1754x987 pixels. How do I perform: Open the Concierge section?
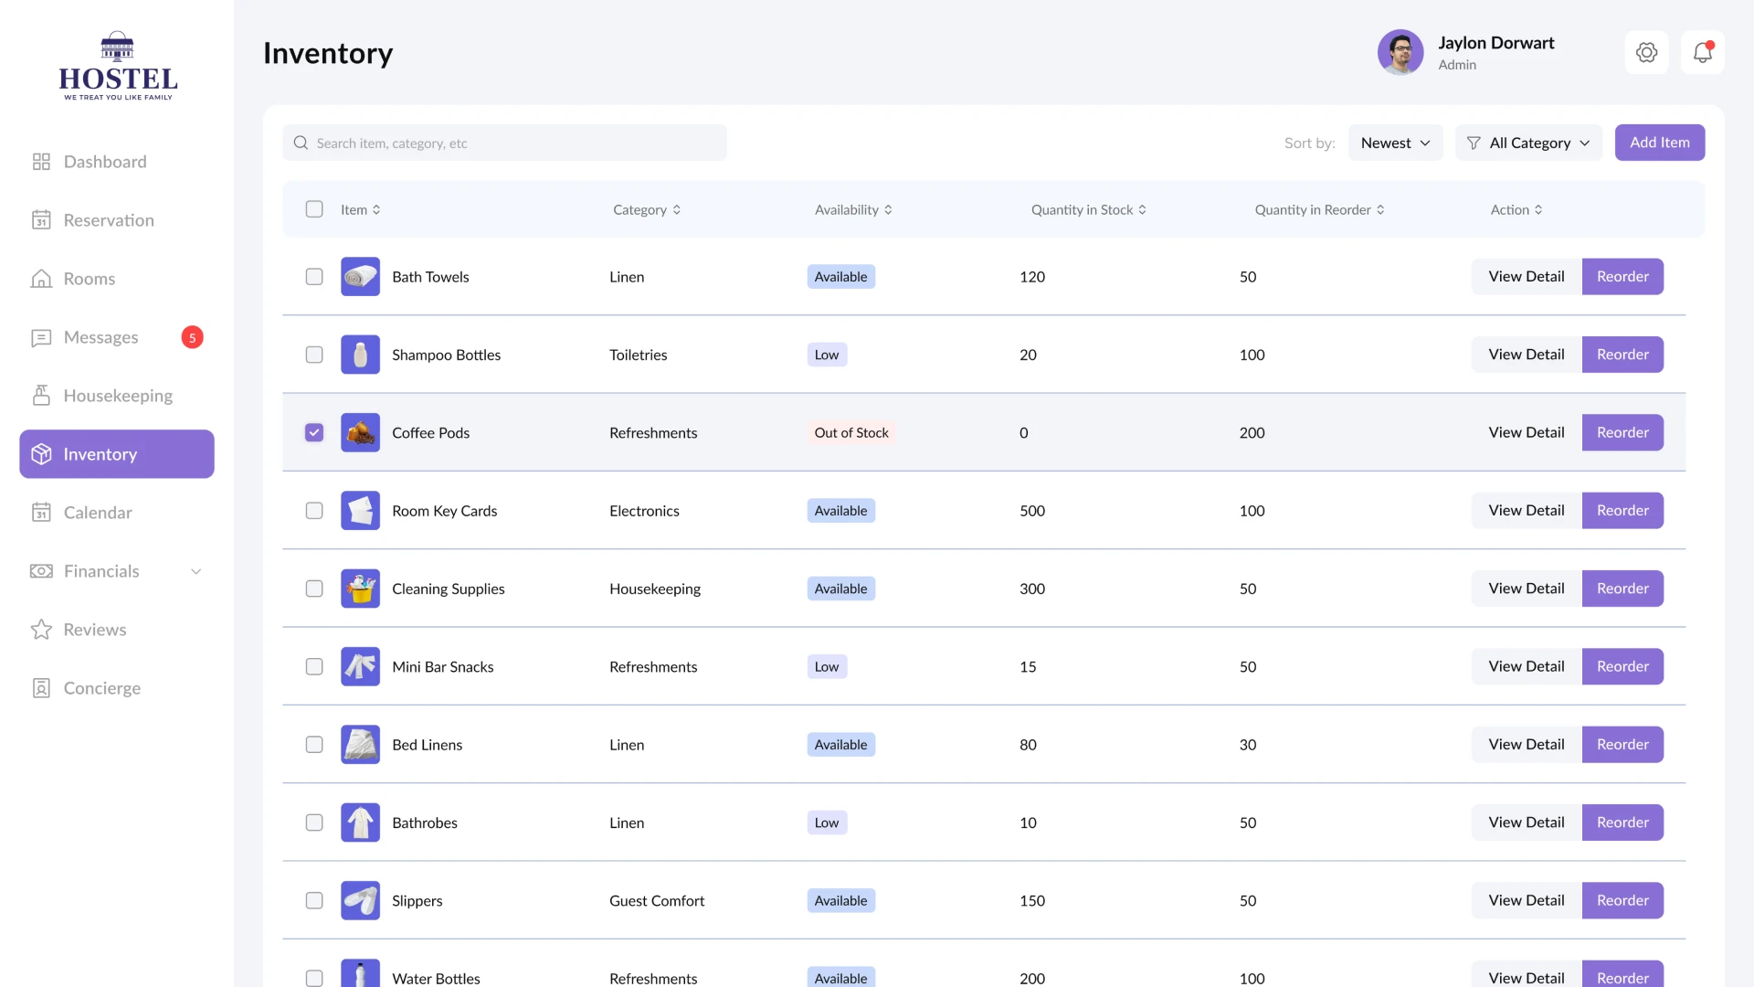(x=101, y=688)
